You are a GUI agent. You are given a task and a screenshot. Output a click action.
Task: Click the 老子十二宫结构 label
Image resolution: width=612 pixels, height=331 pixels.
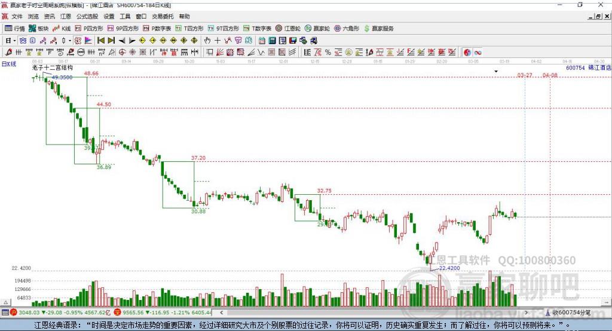[x=53, y=68]
